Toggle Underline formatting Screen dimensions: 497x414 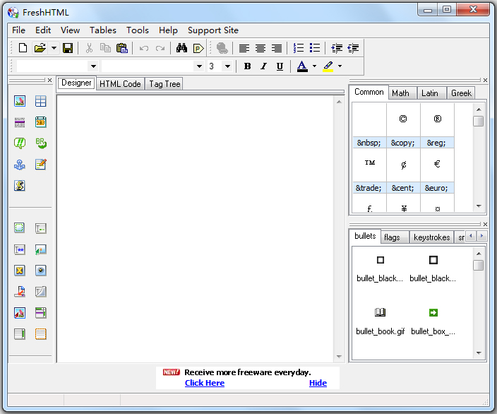pos(280,66)
